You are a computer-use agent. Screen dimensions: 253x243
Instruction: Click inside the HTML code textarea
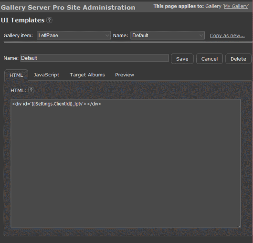click(126, 163)
